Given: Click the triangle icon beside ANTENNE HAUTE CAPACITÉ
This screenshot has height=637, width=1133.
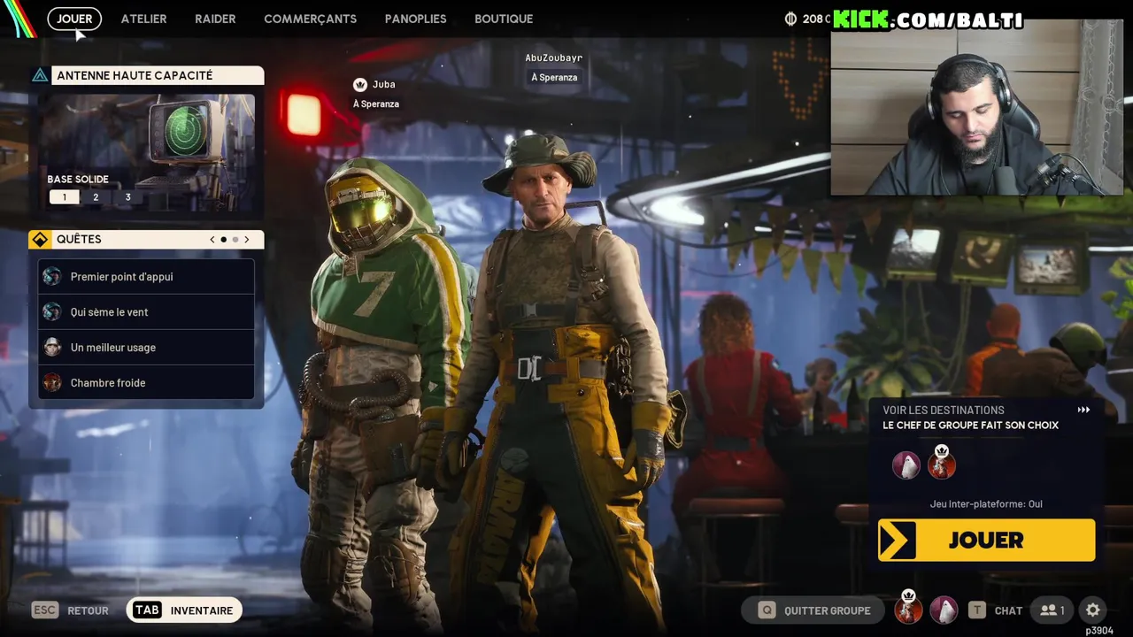Looking at the screenshot, I should click(x=40, y=75).
